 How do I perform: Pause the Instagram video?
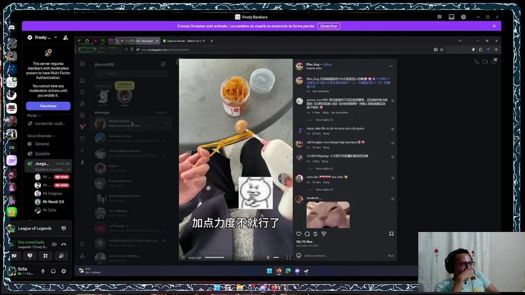coord(183,257)
